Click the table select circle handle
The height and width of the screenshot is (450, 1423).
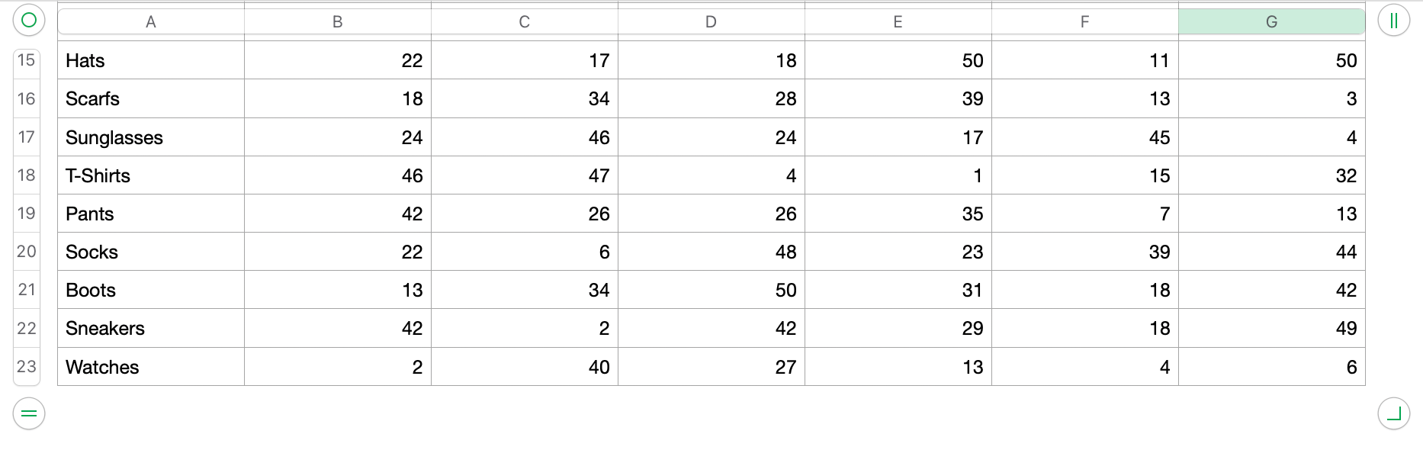coord(29,21)
